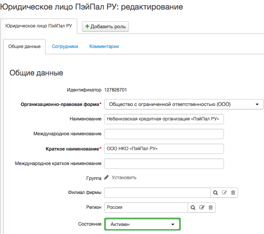The image size is (264, 234).
Task: Click the search icon for Регион
Action: [x=193, y=207]
